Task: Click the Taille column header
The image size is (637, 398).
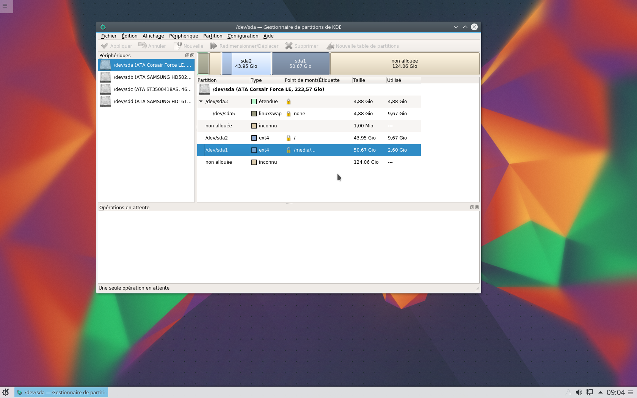Action: point(369,80)
